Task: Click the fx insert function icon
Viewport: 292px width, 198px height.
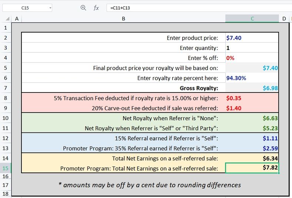Action: pyautogui.click(x=96, y=8)
